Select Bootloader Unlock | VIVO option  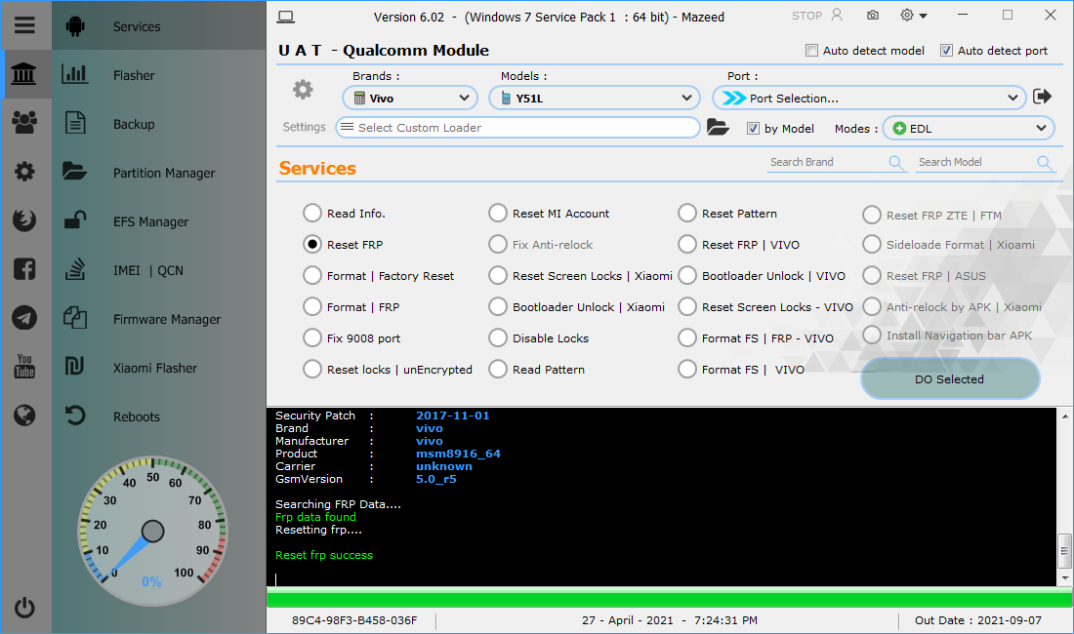[x=687, y=276]
